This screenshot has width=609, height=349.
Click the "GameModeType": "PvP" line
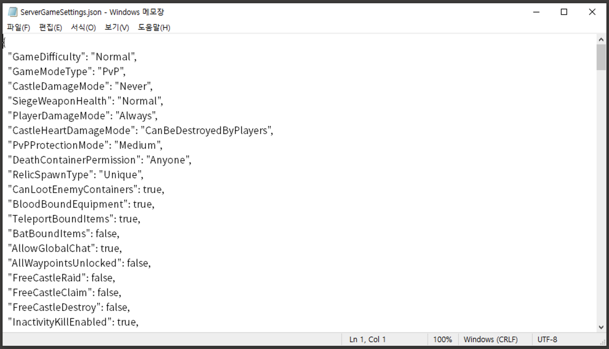click(x=67, y=72)
